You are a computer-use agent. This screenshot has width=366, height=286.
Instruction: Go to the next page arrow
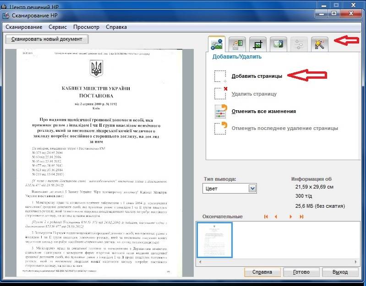point(290,216)
